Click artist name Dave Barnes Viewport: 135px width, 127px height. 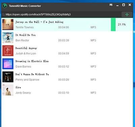tap(23, 66)
